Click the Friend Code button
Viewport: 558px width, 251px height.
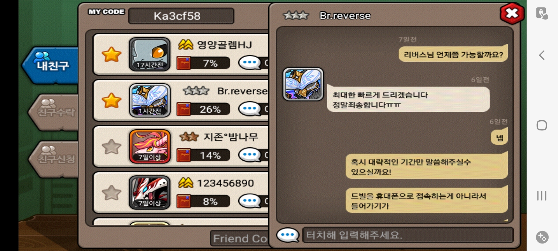point(240,238)
